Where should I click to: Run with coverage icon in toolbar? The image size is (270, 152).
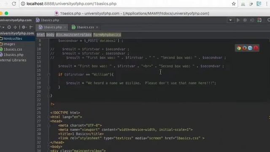(x=252, y=20)
